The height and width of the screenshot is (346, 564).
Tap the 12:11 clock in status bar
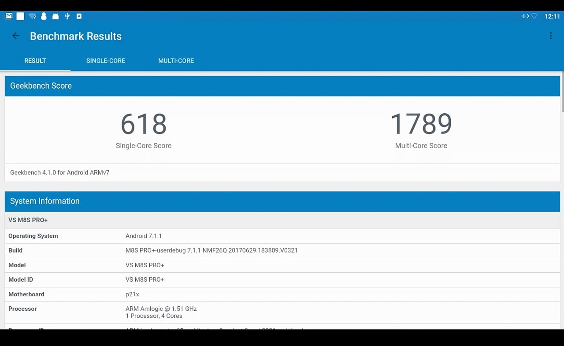tap(552, 16)
